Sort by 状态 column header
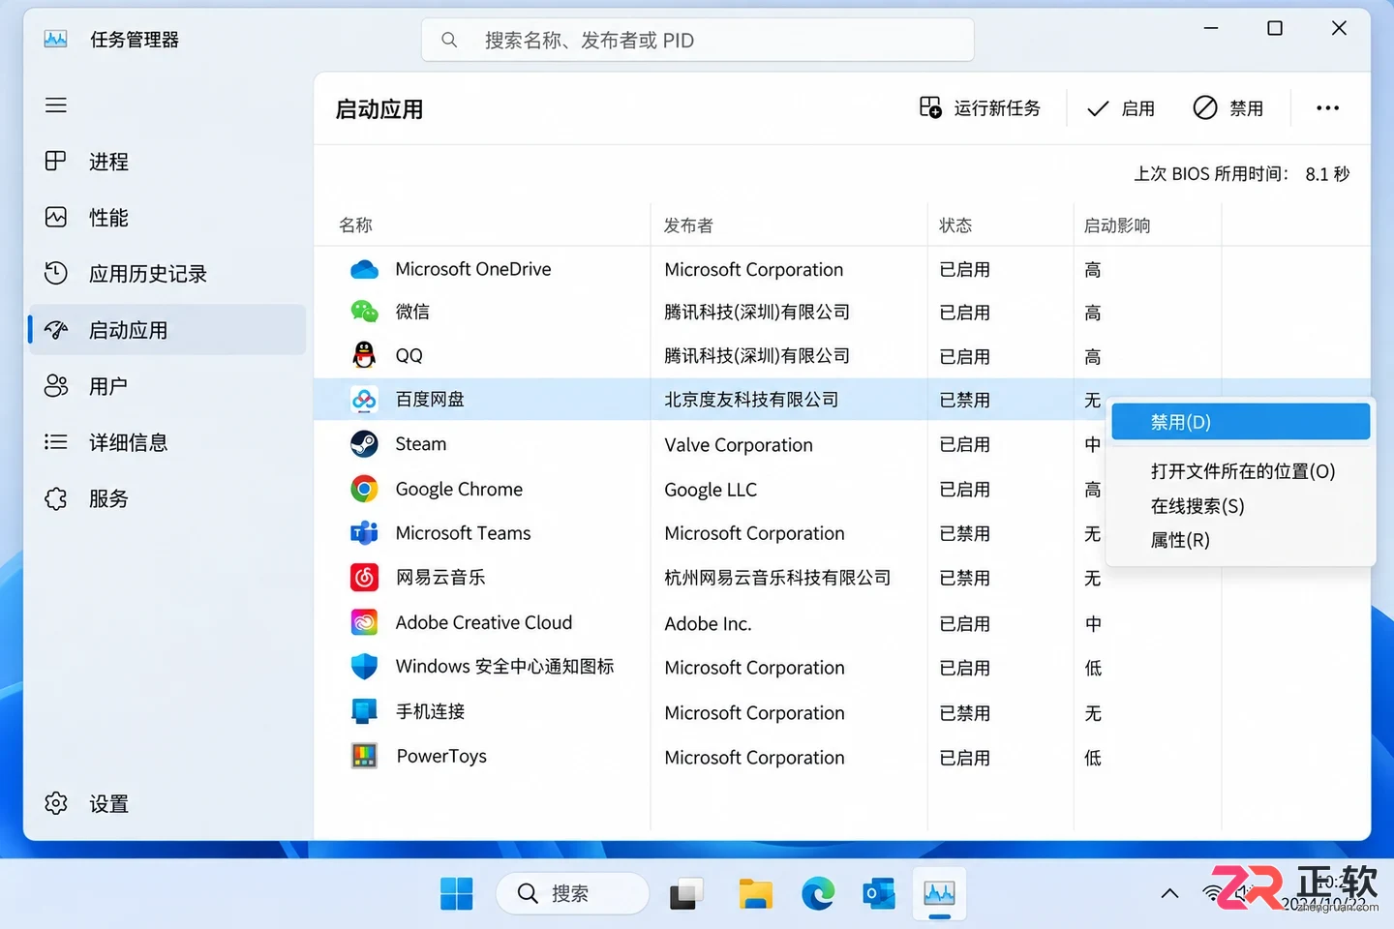Image resolution: width=1394 pixels, height=929 pixels. pyautogui.click(x=955, y=225)
